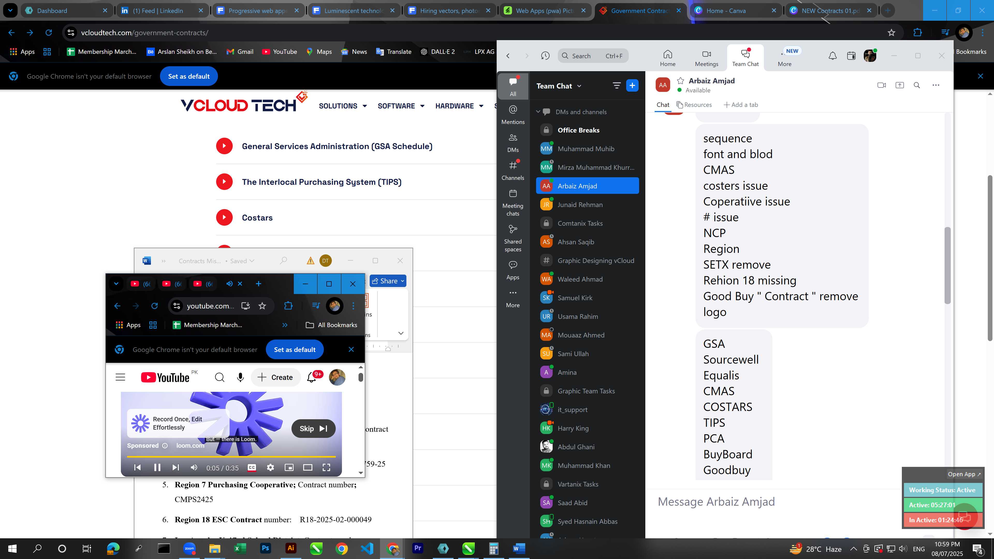The width and height of the screenshot is (994, 559).
Task: Open DMs in Zoom sidebar
Action: coord(513,143)
